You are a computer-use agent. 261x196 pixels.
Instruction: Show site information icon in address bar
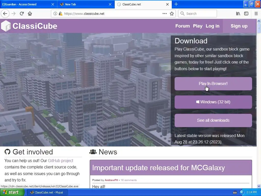[55, 14]
